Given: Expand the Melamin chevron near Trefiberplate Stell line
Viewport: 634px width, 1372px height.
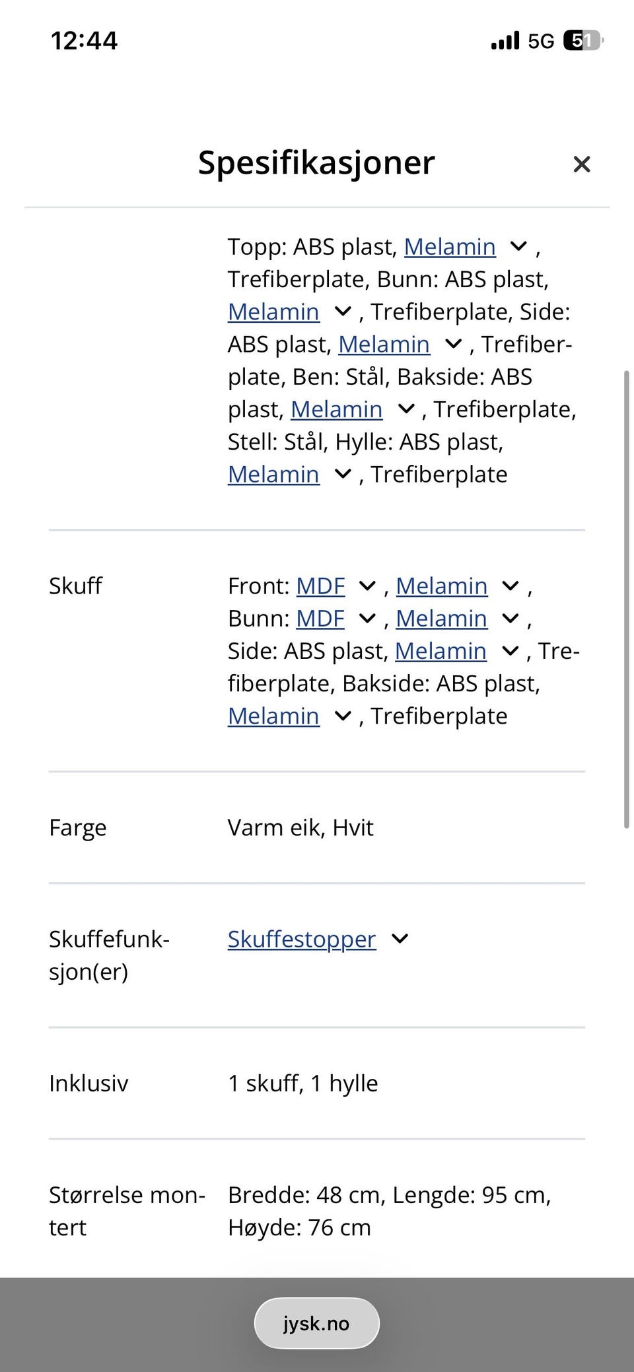Looking at the screenshot, I should [x=406, y=409].
